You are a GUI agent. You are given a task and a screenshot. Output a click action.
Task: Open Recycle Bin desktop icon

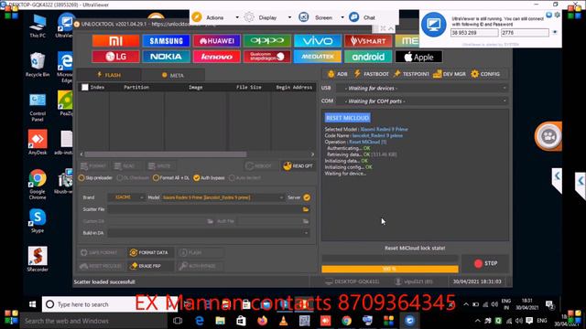pos(38,65)
